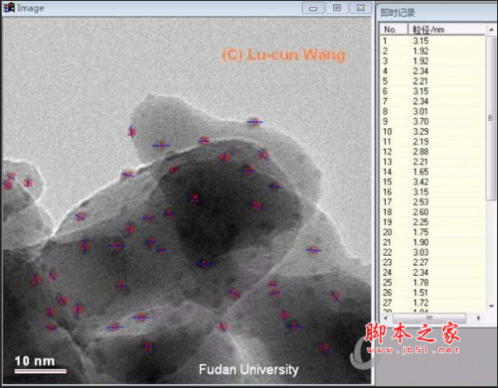Select row 13 with value 2.21

[x=432, y=162]
